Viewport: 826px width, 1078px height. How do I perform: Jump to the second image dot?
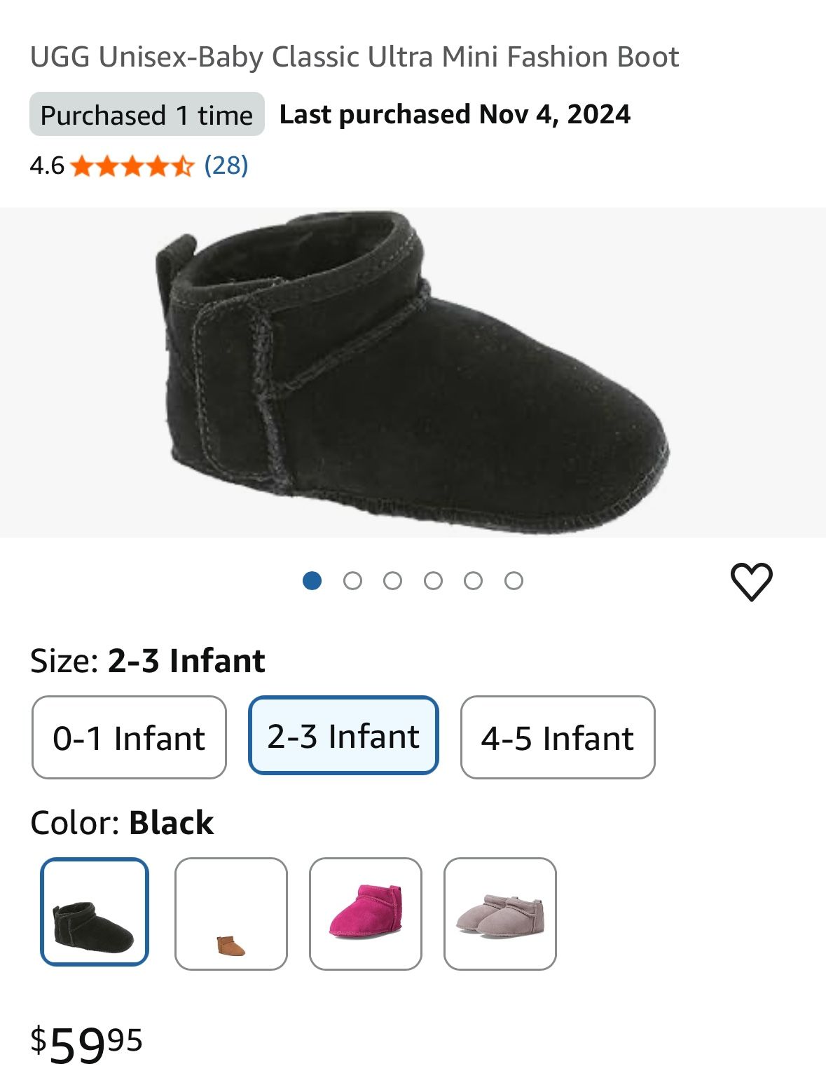pos(352,581)
